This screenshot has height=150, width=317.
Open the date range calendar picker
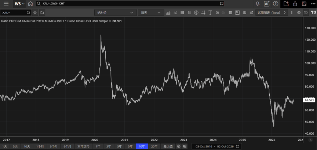[237, 146]
